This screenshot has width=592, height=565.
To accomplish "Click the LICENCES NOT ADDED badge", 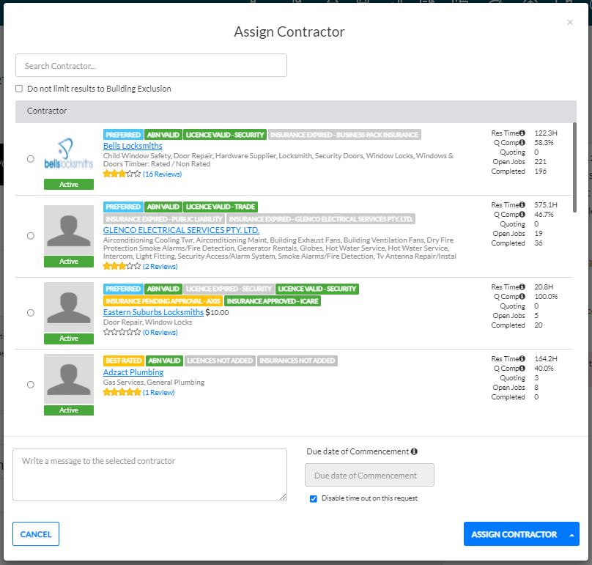I will pyautogui.click(x=220, y=361).
